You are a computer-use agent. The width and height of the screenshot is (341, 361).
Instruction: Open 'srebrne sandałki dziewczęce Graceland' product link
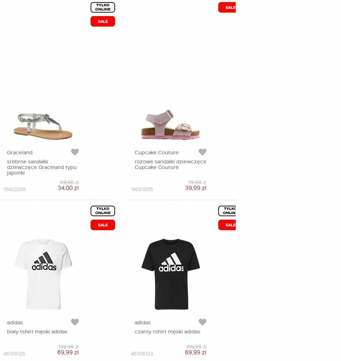click(42, 167)
